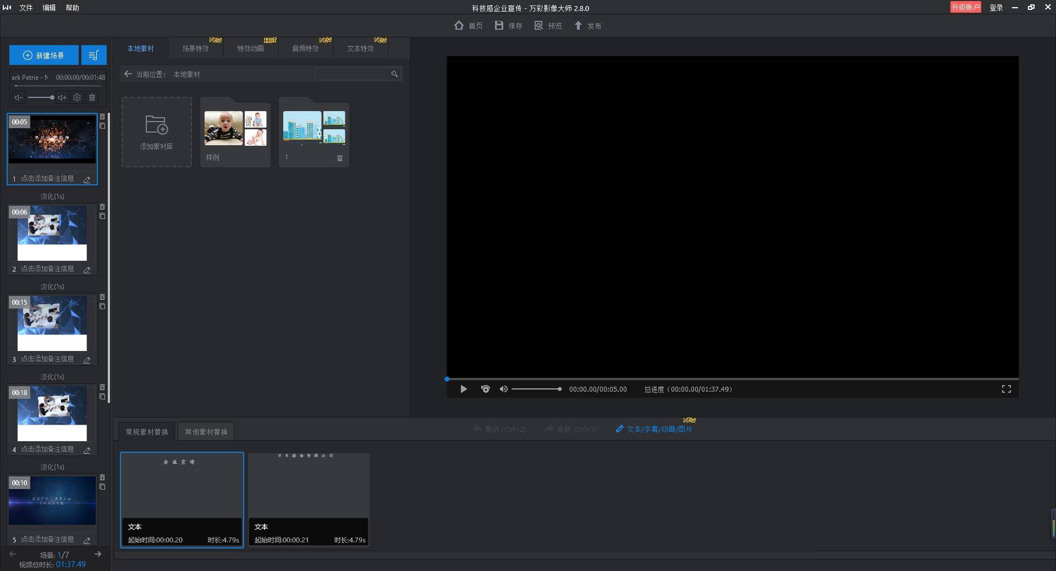Edit the note for scene 5
Screen dimensions: 1056x571
87,540
